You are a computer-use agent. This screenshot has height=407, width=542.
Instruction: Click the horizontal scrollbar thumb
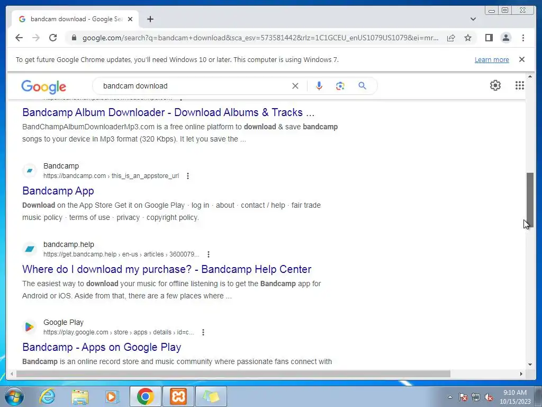pos(233,374)
